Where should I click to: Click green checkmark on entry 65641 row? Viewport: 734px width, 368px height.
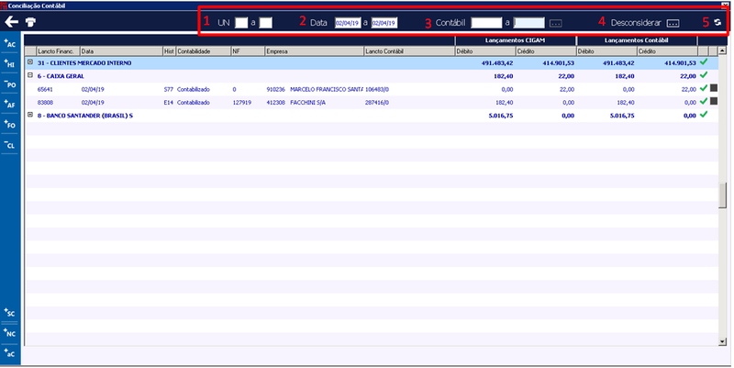703,88
